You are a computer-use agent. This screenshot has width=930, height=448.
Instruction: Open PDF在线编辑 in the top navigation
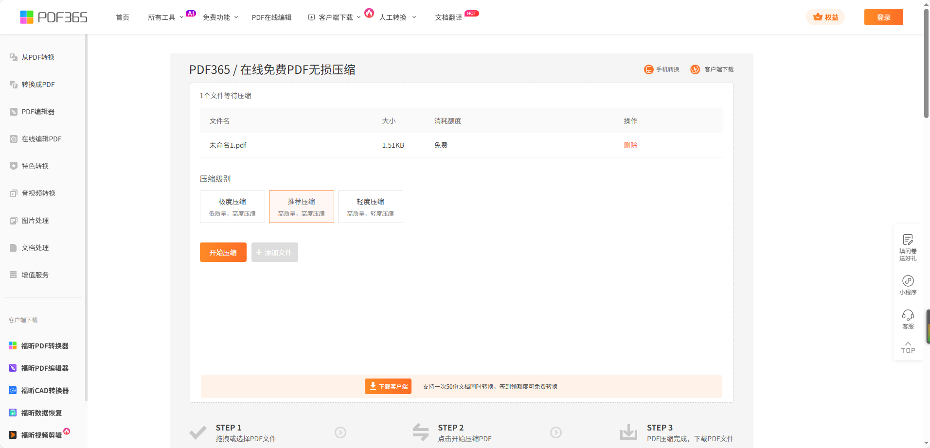coord(271,17)
